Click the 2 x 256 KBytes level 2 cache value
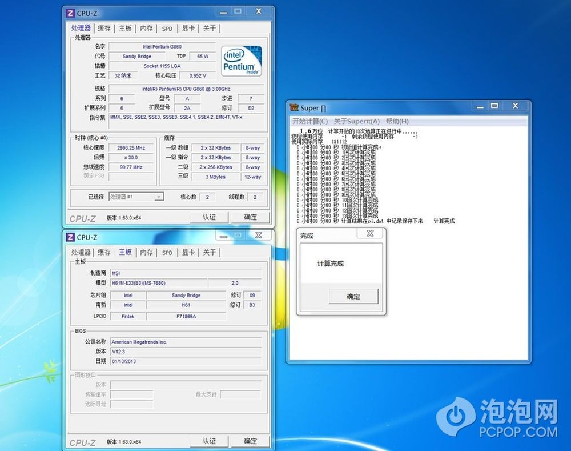Viewport: 571px width, 451px height. pos(216,167)
